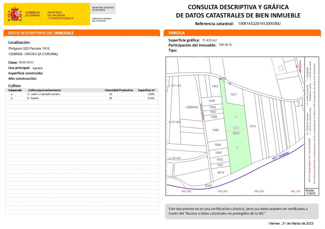Click parcel 1911 on the map
Screen dimensions: 325x229
[234, 95]
